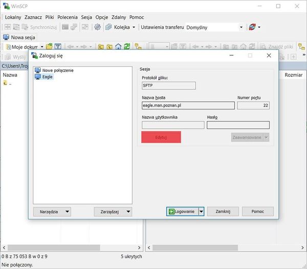Open the Pliki menu
This screenshot has height=269, width=307.
(50, 17)
